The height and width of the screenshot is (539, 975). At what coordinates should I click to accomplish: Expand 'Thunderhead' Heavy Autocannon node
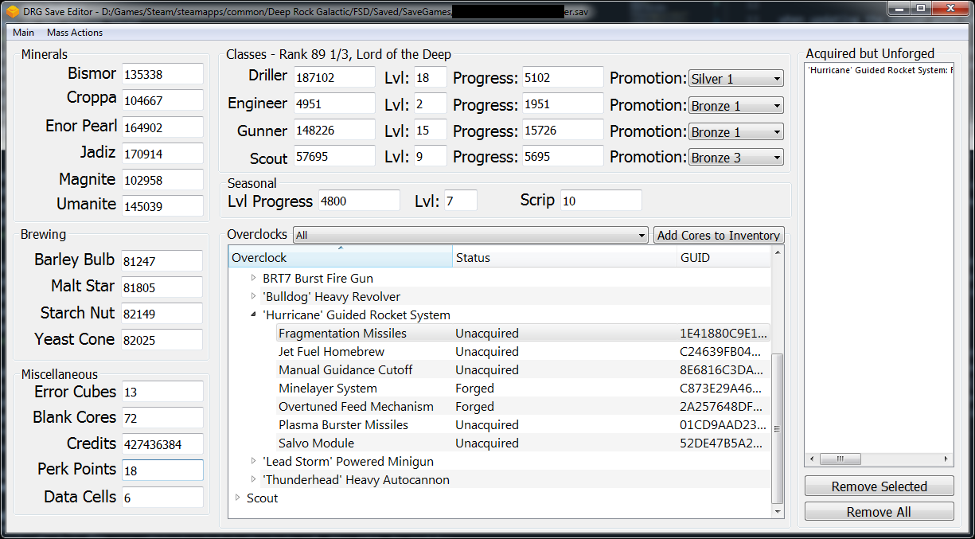click(x=254, y=479)
